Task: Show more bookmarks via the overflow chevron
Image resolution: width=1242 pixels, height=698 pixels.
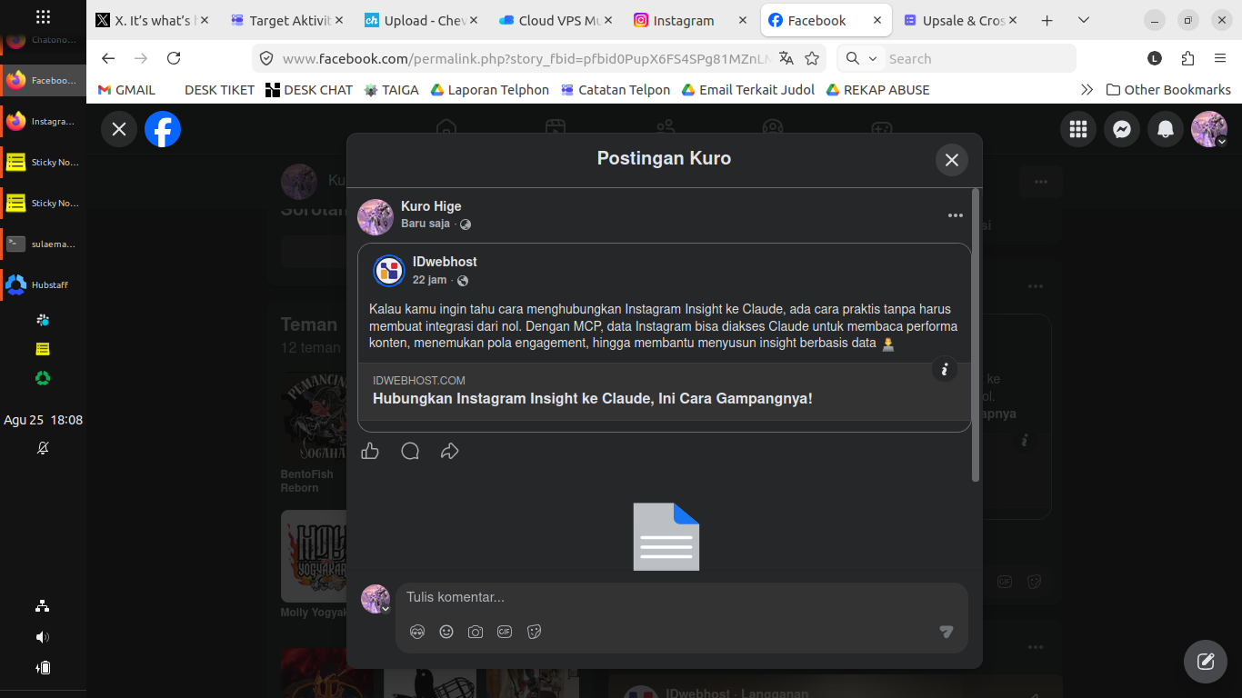Action: [1087, 90]
